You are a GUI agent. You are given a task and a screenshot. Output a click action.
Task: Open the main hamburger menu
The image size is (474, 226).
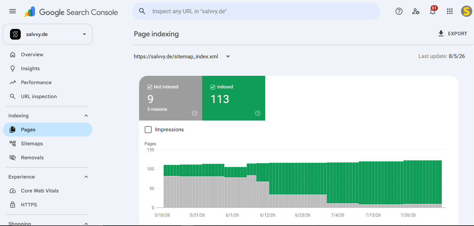tap(13, 11)
